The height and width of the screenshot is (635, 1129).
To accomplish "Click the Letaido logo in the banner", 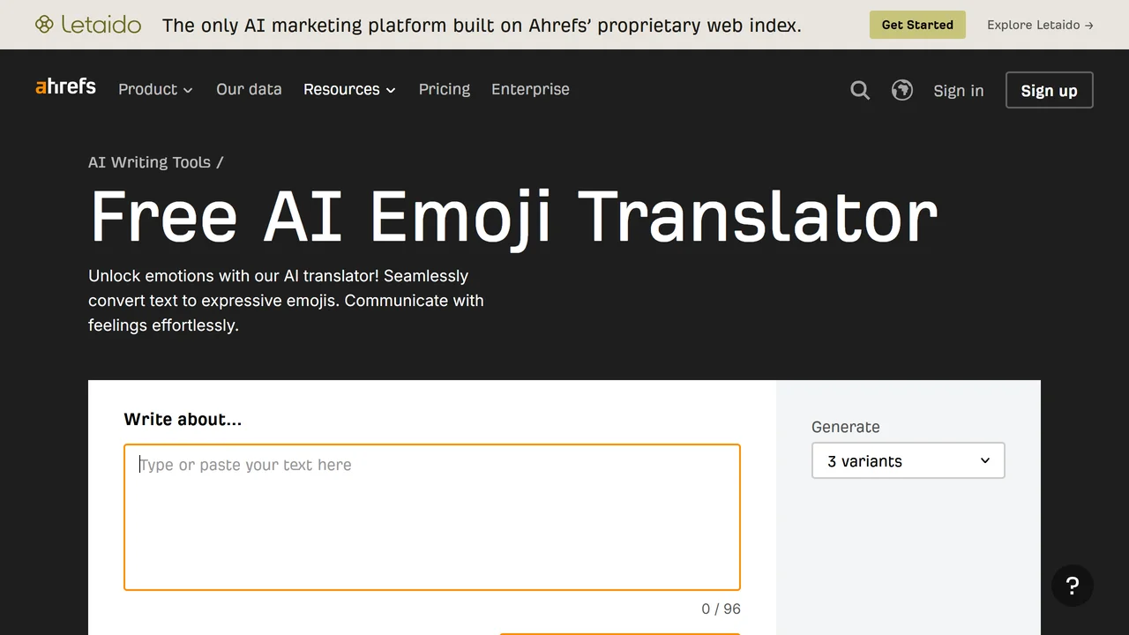I will [x=88, y=25].
